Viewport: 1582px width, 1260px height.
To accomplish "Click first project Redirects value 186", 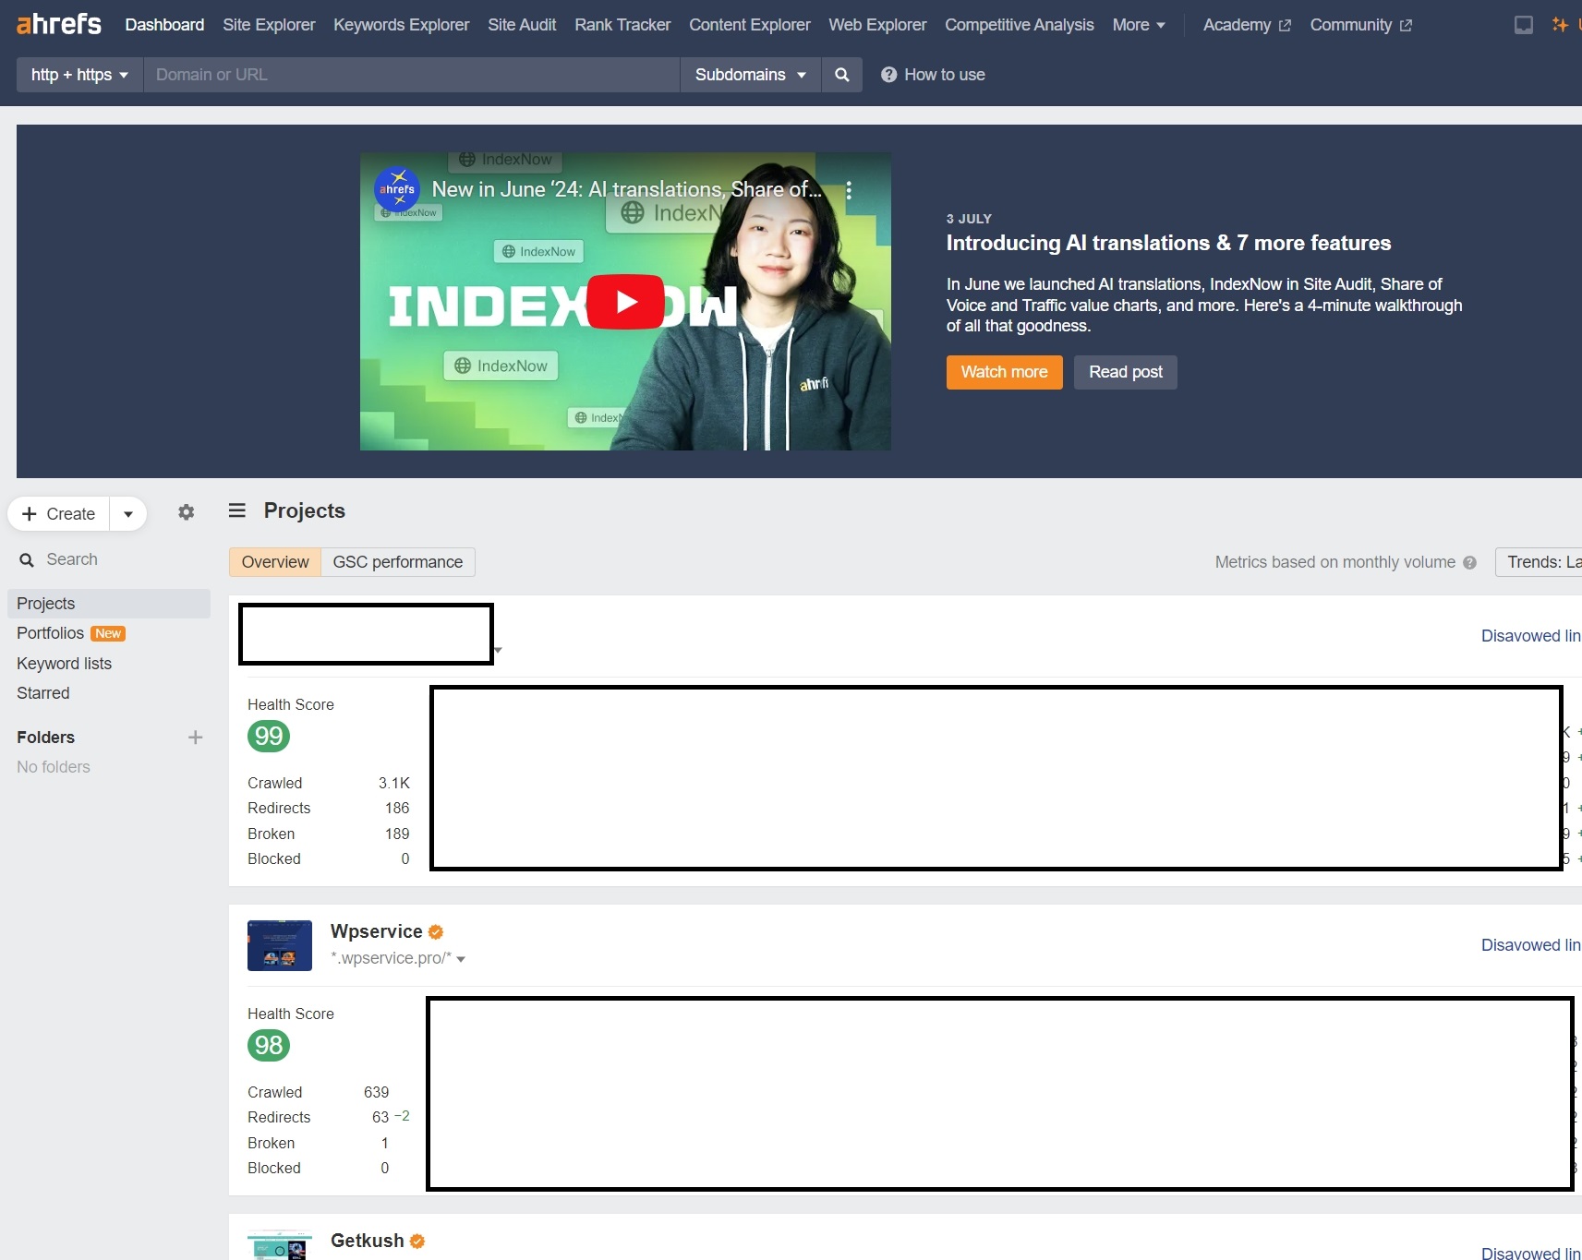I will tap(397, 808).
